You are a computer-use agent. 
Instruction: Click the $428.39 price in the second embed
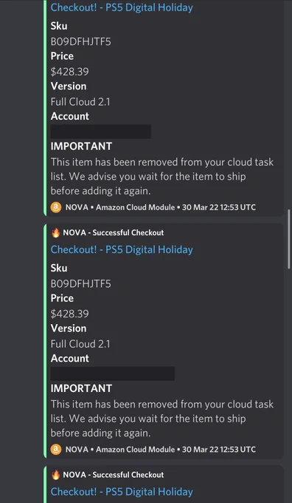click(x=70, y=314)
